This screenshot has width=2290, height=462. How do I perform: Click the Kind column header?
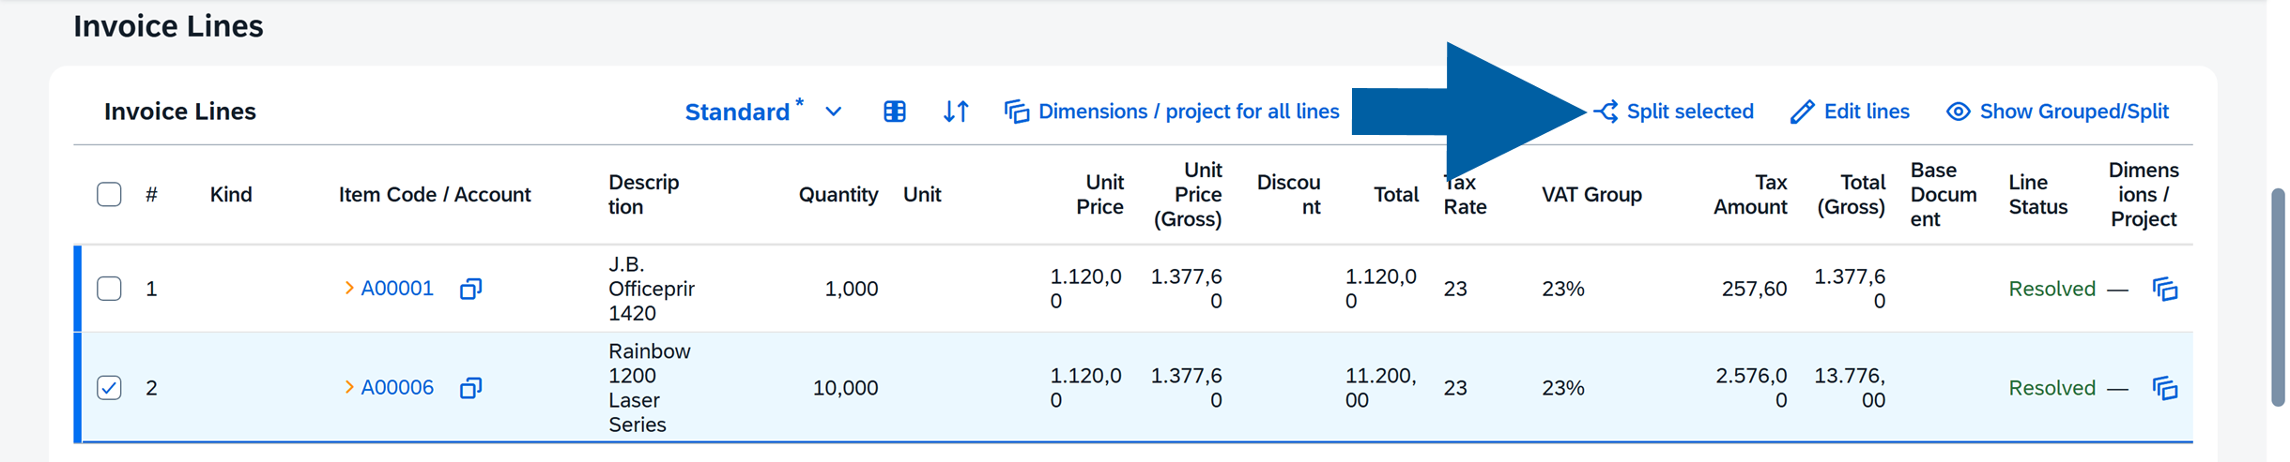pos(231,195)
